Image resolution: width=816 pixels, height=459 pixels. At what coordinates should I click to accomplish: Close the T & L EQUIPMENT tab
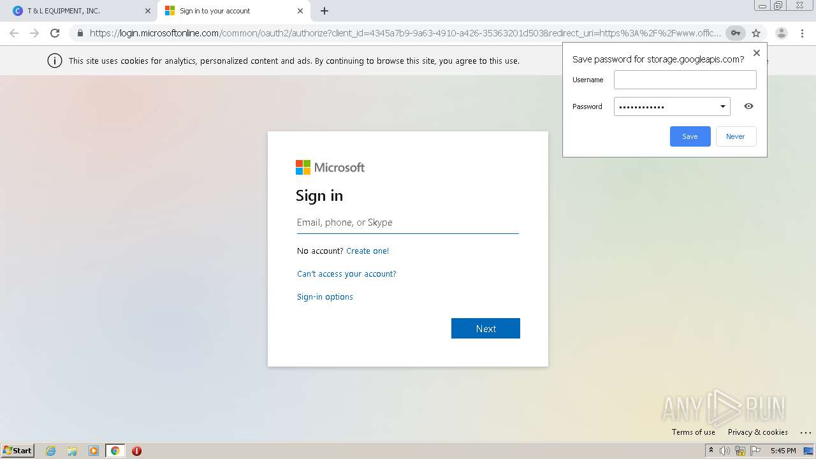pos(148,11)
